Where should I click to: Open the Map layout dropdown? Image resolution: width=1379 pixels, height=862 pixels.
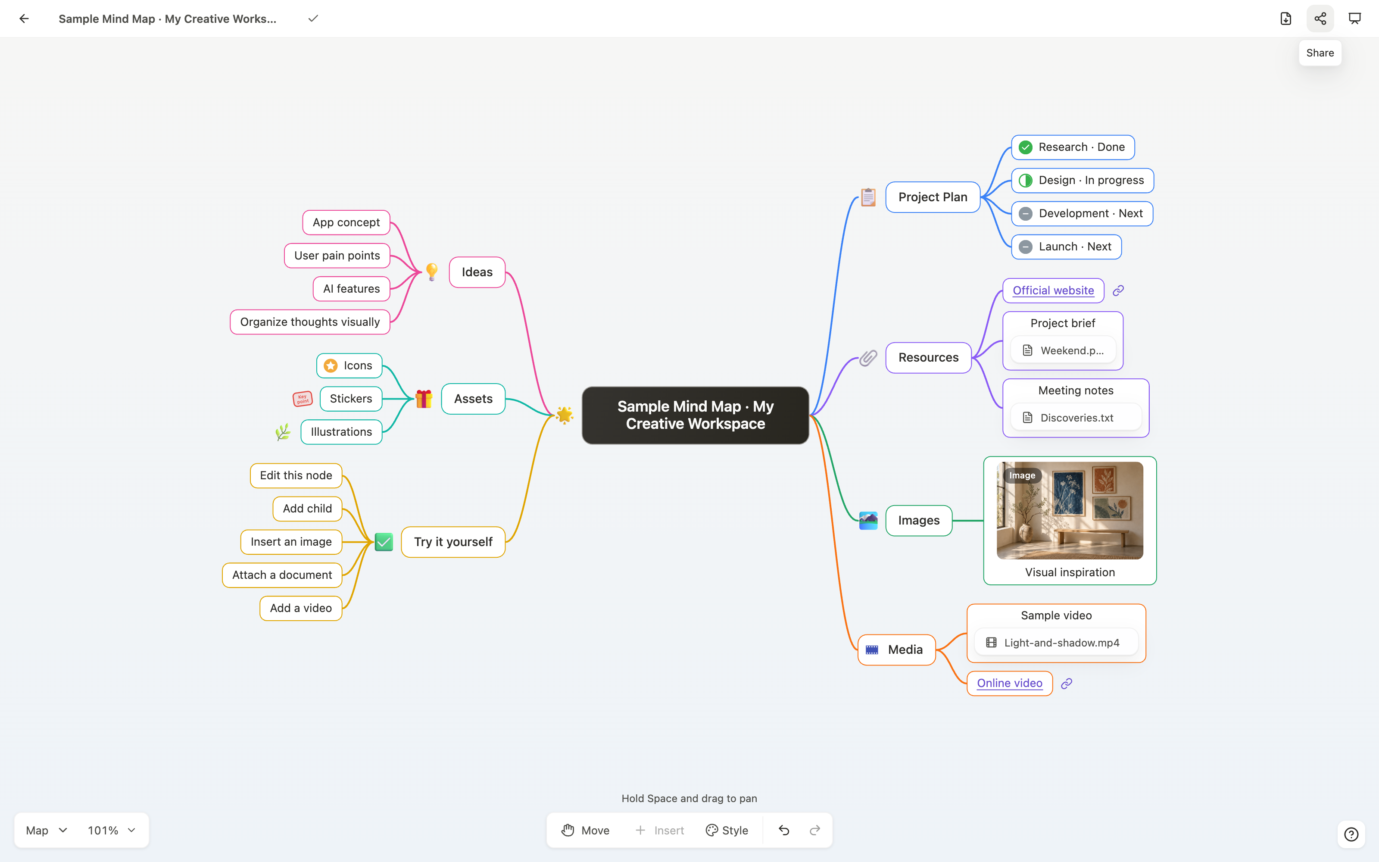pos(47,830)
